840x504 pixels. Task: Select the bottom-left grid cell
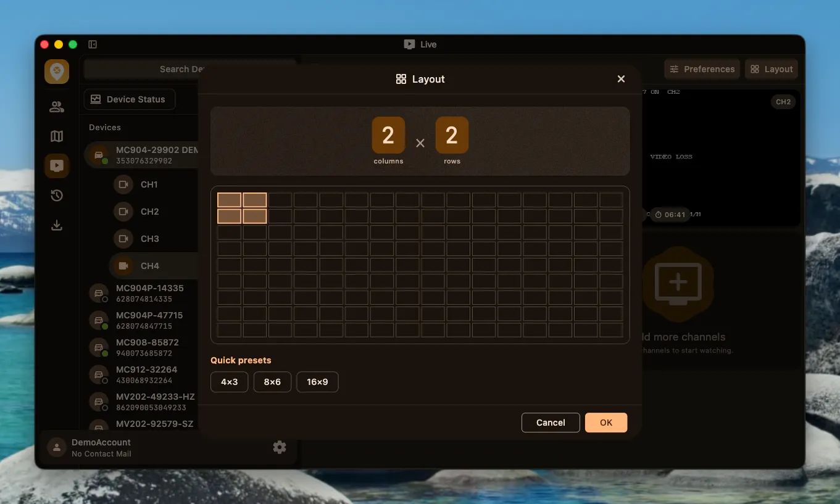pyautogui.click(x=229, y=330)
